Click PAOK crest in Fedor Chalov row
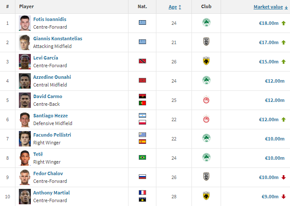 click(x=206, y=177)
